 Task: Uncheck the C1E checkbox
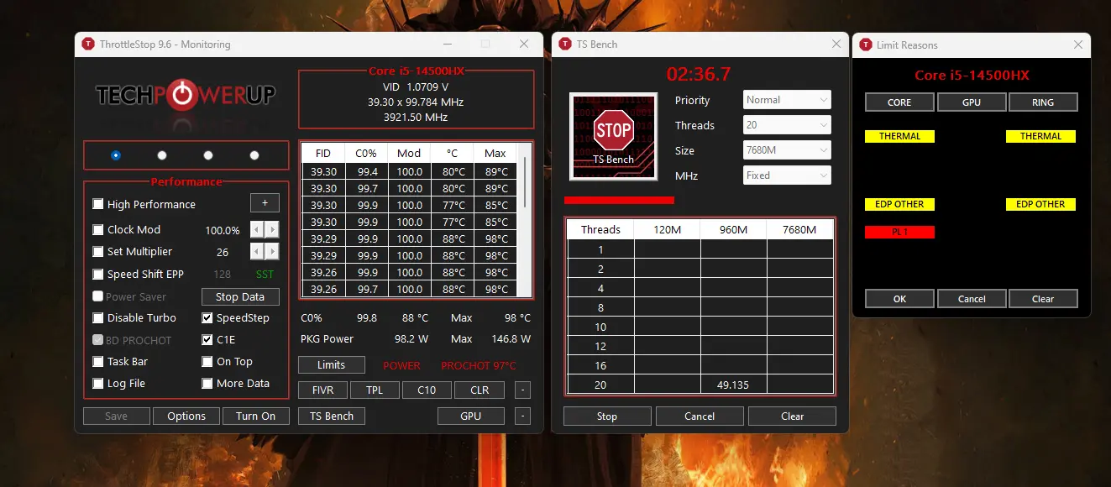point(207,340)
